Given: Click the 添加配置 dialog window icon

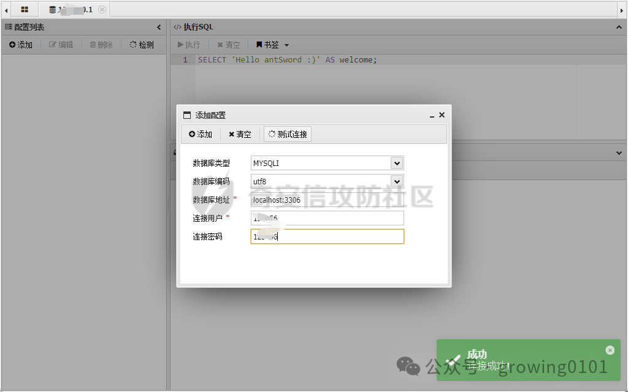Looking at the screenshot, I should pyautogui.click(x=187, y=115).
